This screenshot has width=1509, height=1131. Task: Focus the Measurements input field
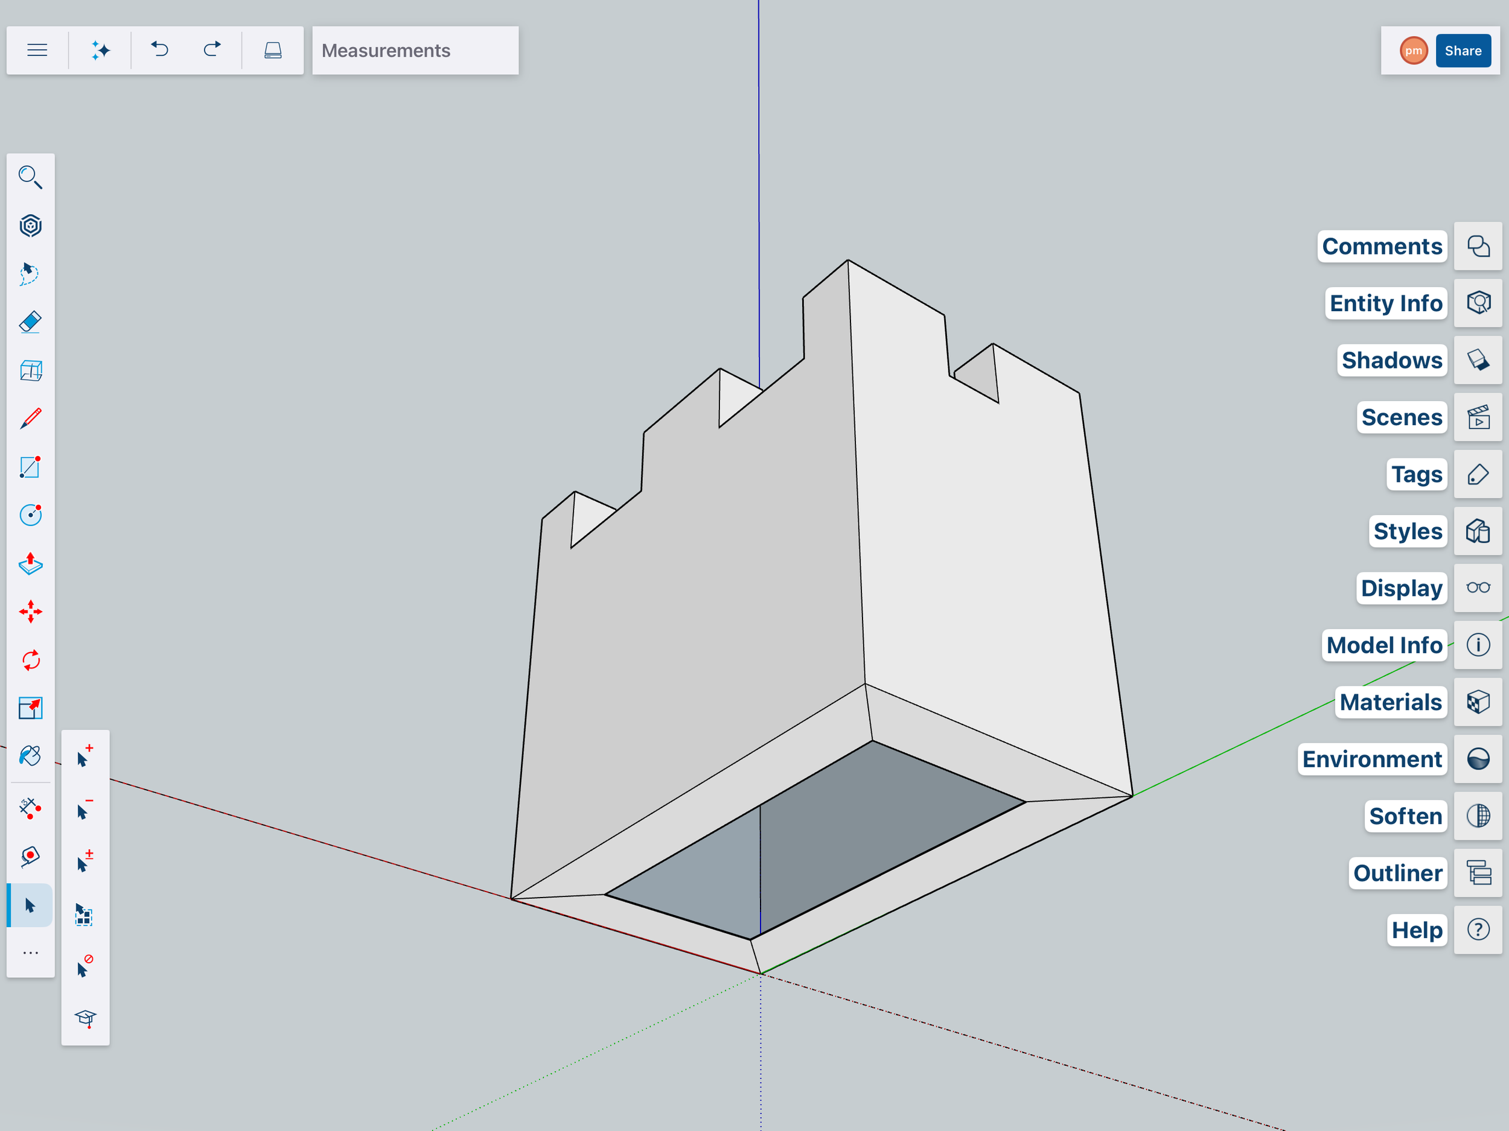coord(415,51)
